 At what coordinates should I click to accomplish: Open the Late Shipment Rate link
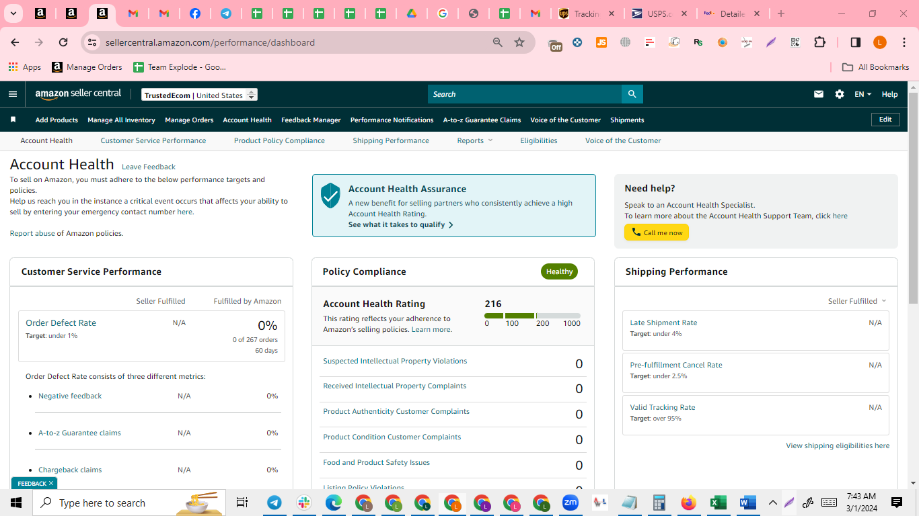click(663, 322)
